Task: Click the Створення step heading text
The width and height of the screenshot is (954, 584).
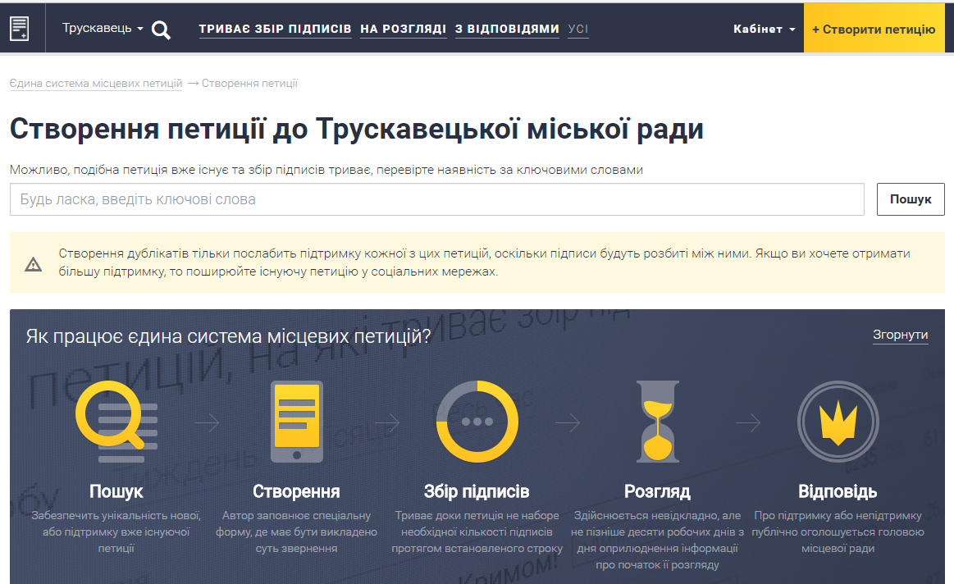Action: [296, 491]
